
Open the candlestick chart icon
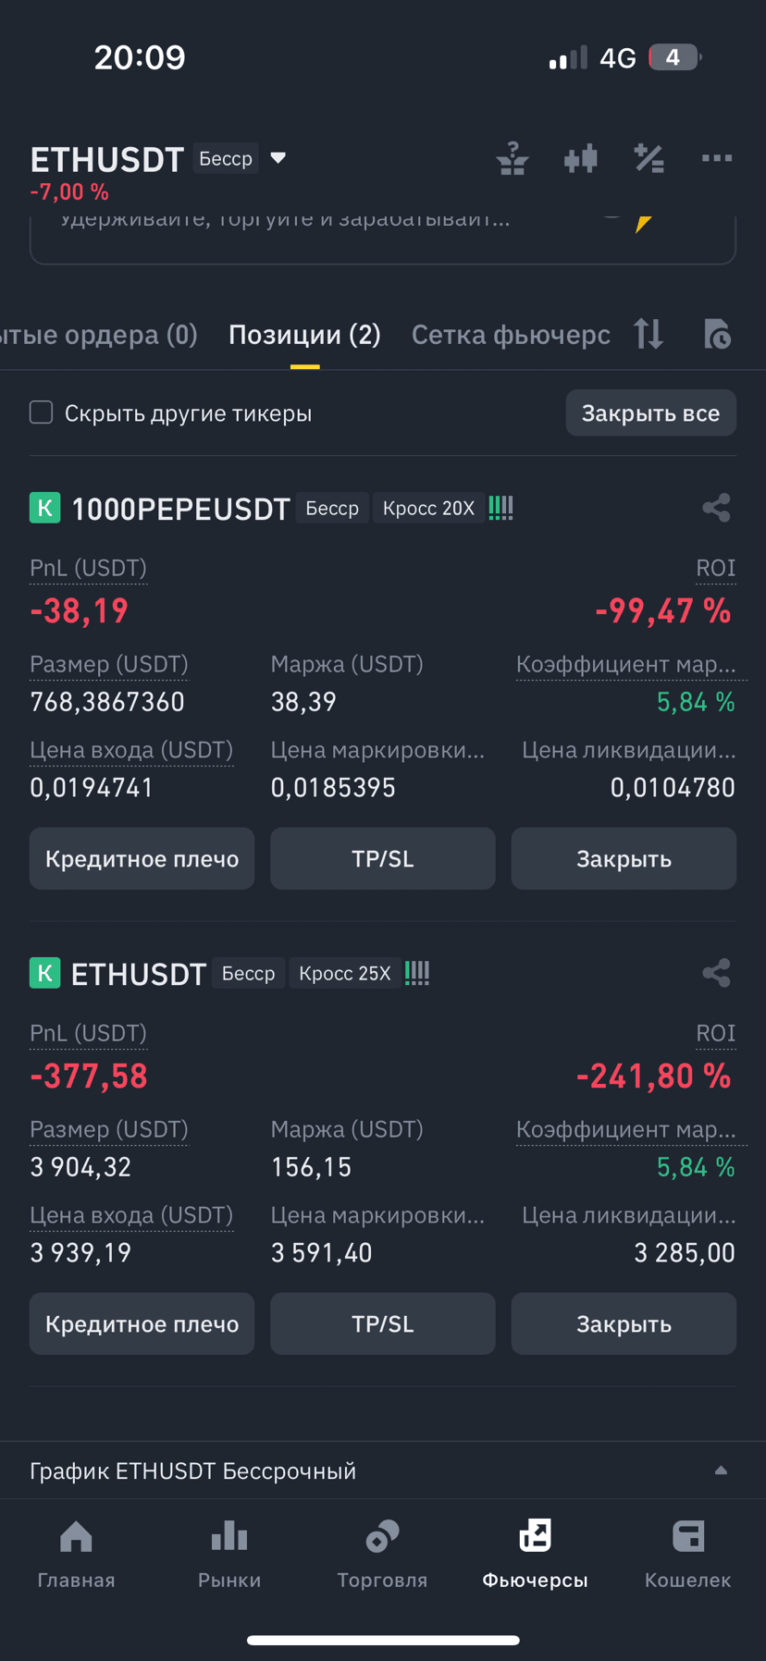581,159
